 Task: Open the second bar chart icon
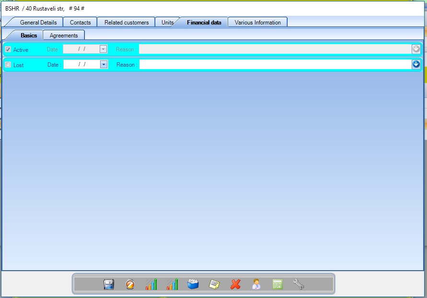tap(172, 285)
